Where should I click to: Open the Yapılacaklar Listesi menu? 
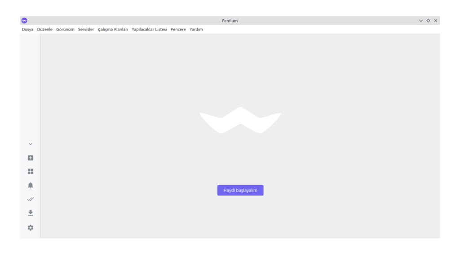(x=149, y=29)
